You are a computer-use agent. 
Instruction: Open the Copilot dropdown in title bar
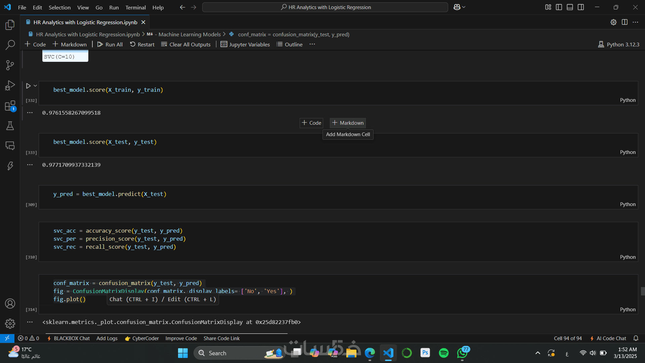point(464,7)
